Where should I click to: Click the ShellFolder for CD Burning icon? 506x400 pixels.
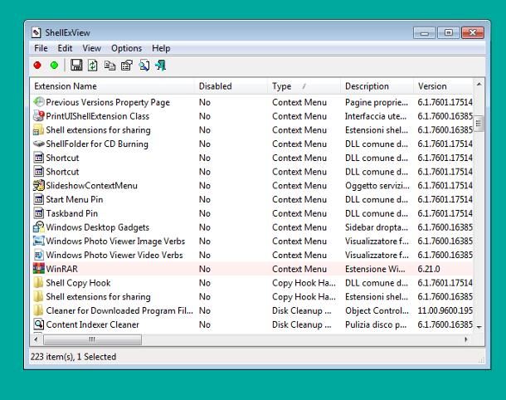[39, 144]
